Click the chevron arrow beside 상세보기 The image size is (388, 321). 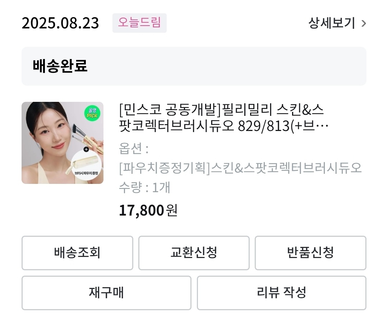(x=364, y=24)
